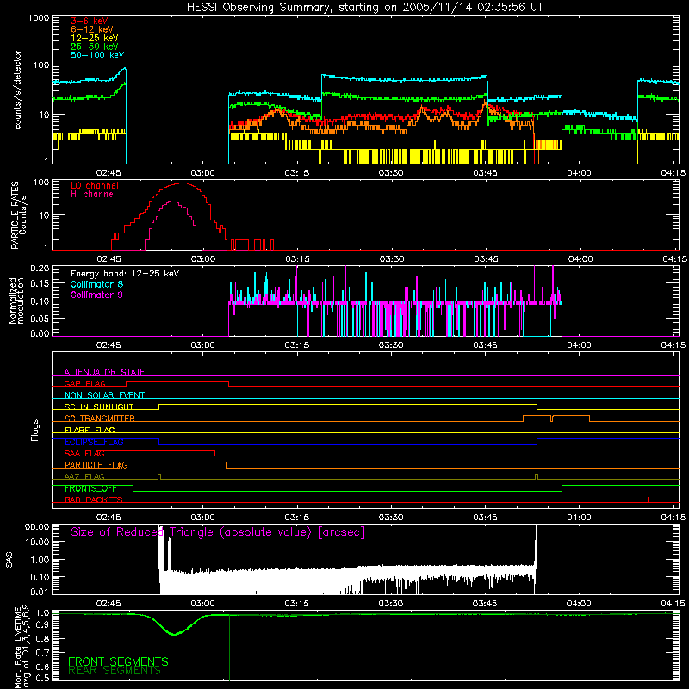Click the '100.00' tick on SAS axis

pyautogui.click(x=34, y=526)
